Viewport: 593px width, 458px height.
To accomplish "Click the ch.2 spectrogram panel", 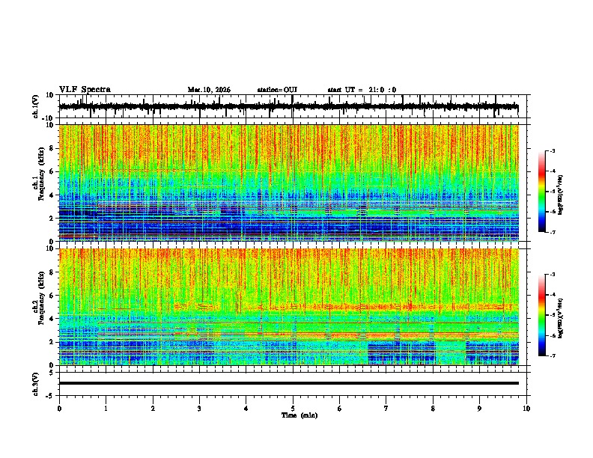I will (x=288, y=307).
